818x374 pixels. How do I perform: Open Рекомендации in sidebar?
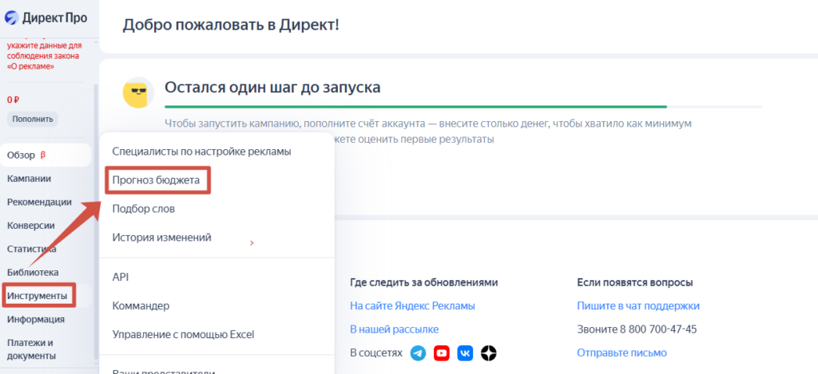[40, 202]
